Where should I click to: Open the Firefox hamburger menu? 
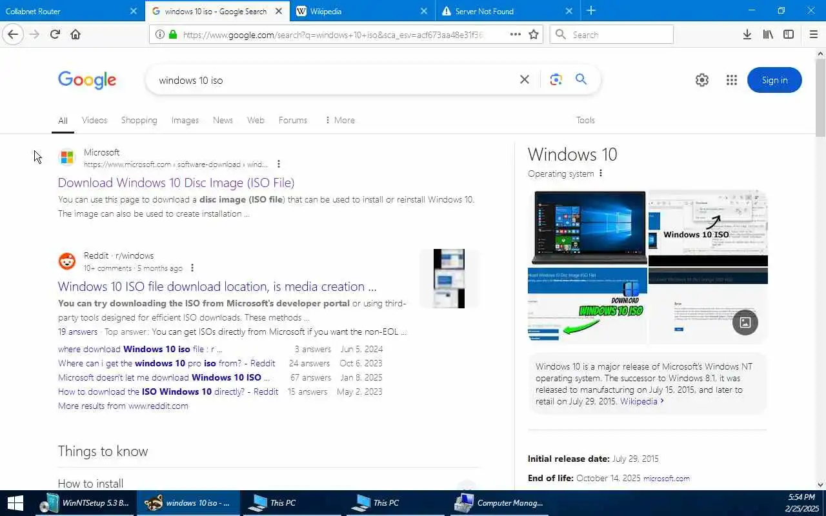pyautogui.click(x=813, y=34)
